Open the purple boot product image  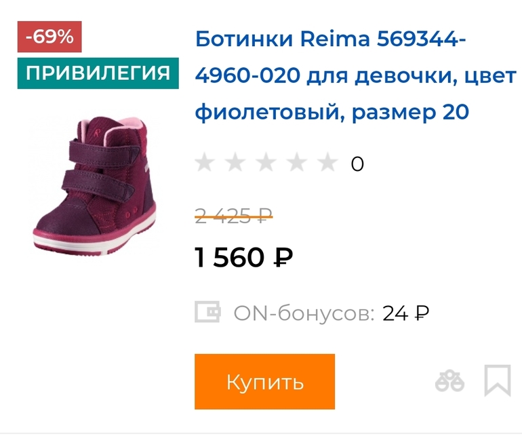(x=94, y=185)
